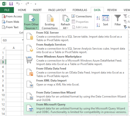Viewport: 130px width, 116px height.
Task: Toggle the Filter funnel
Action: pyautogui.click(x=118, y=20)
